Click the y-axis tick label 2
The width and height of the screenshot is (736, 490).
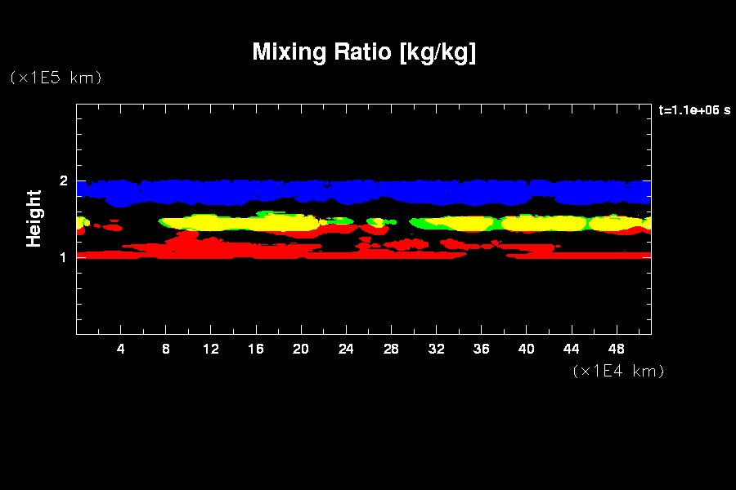[63, 181]
